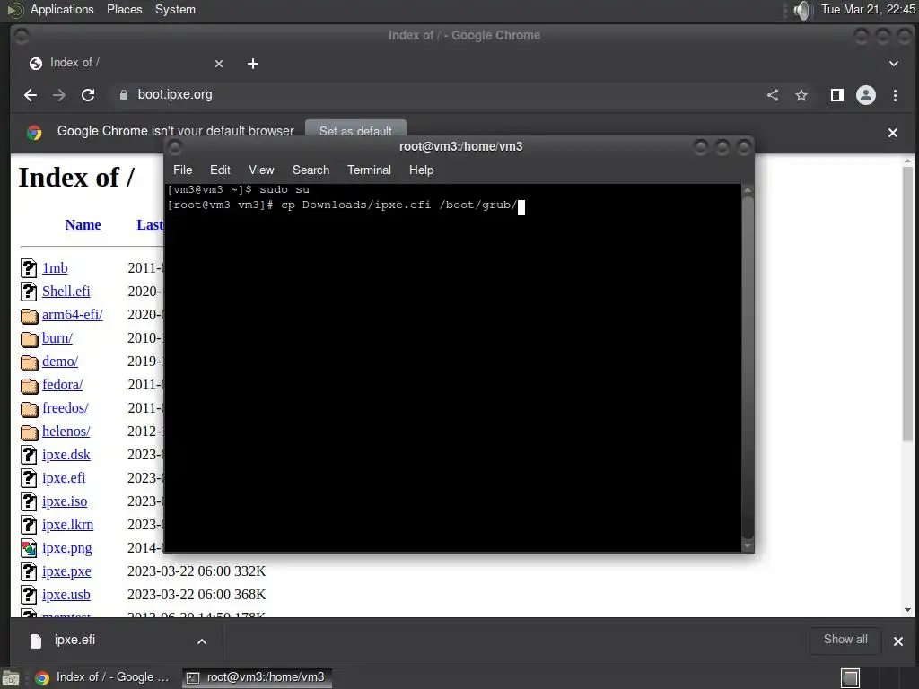919x689 pixels.
Task: Click the ipxe.usb link
Action: coord(66,595)
